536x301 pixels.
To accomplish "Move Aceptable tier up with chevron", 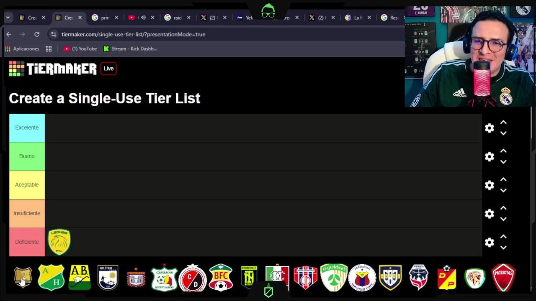I will (x=503, y=180).
